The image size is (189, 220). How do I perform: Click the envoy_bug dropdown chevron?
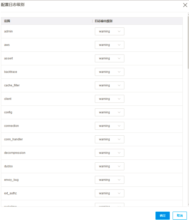coord(119,180)
